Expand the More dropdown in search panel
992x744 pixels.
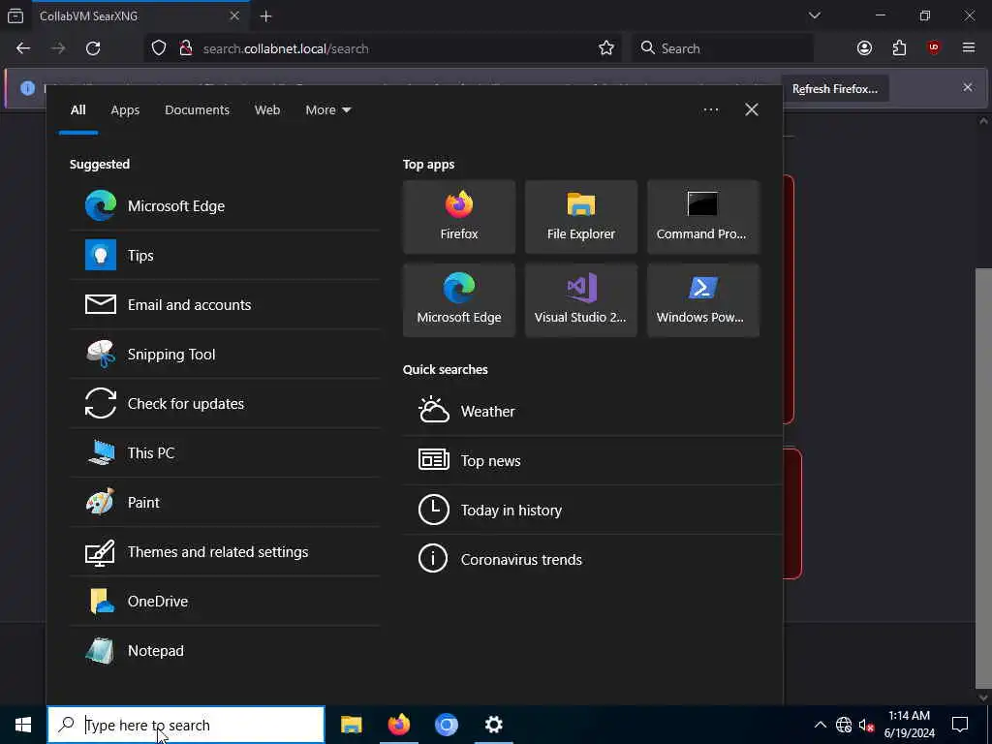tap(327, 110)
